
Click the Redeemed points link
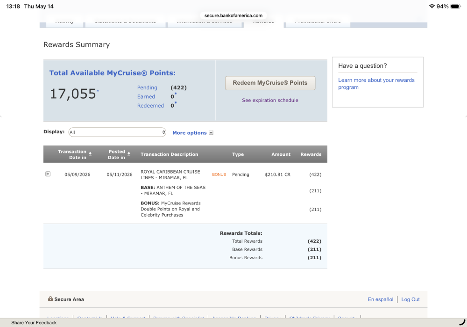tap(150, 106)
